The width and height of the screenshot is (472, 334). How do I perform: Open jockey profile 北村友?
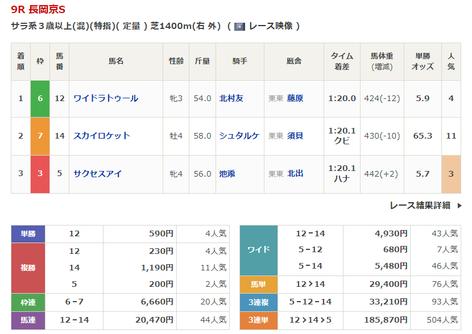[231, 98]
